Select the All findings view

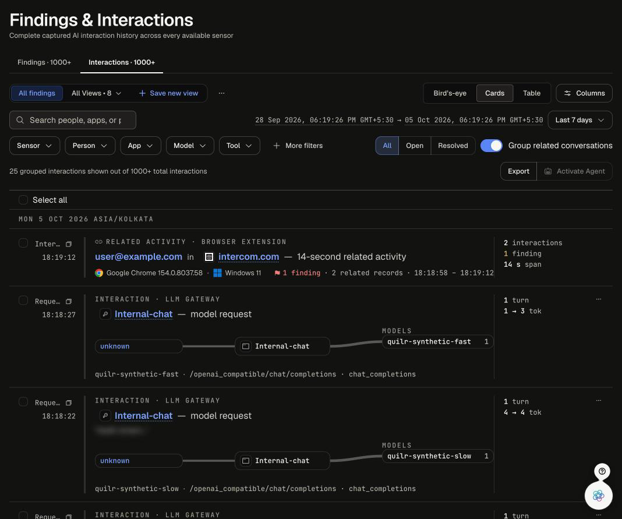37,93
